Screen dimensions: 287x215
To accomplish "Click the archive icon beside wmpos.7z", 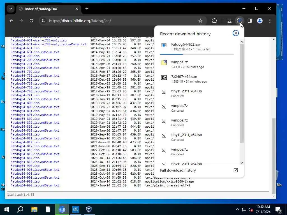I will coord(164,63).
